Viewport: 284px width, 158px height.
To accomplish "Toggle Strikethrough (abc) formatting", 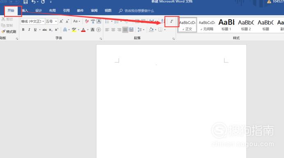I will point(45,30).
